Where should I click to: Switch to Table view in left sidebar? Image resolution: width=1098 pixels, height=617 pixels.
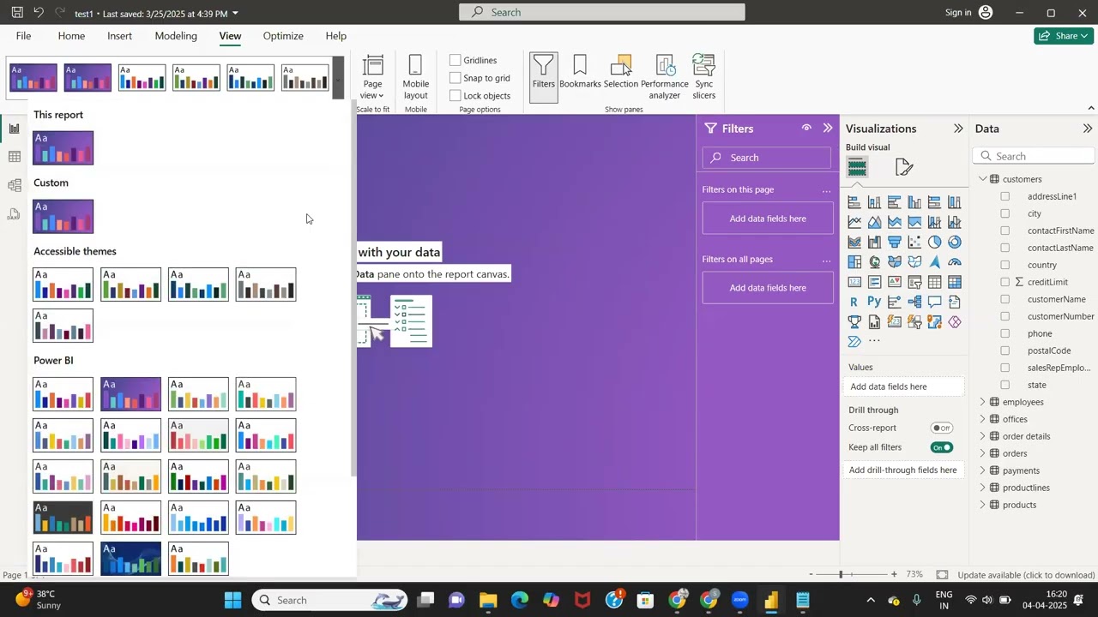pos(15,157)
